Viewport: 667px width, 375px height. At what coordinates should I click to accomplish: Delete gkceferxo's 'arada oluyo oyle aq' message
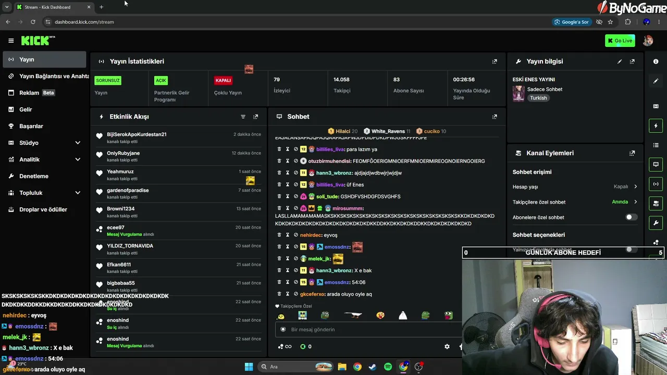click(279, 294)
